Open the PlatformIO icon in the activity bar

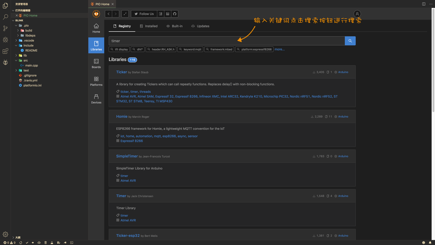coord(5,62)
